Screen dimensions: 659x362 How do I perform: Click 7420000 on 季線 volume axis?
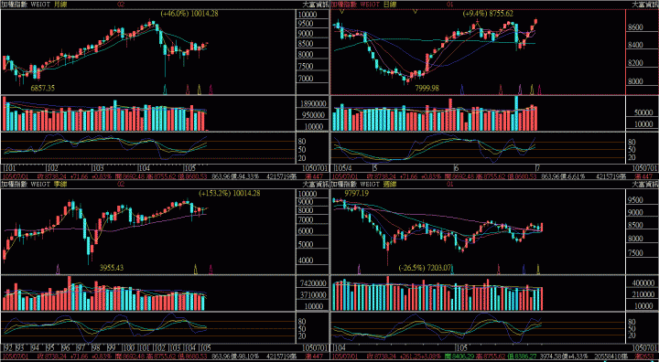pyautogui.click(x=312, y=283)
